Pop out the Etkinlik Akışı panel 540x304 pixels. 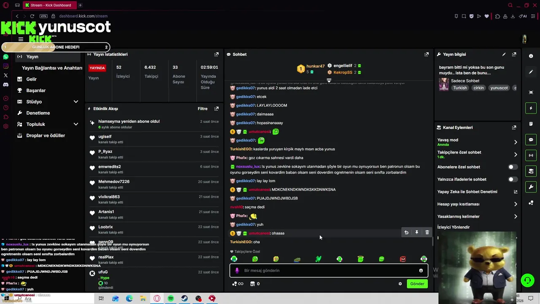coord(216,109)
